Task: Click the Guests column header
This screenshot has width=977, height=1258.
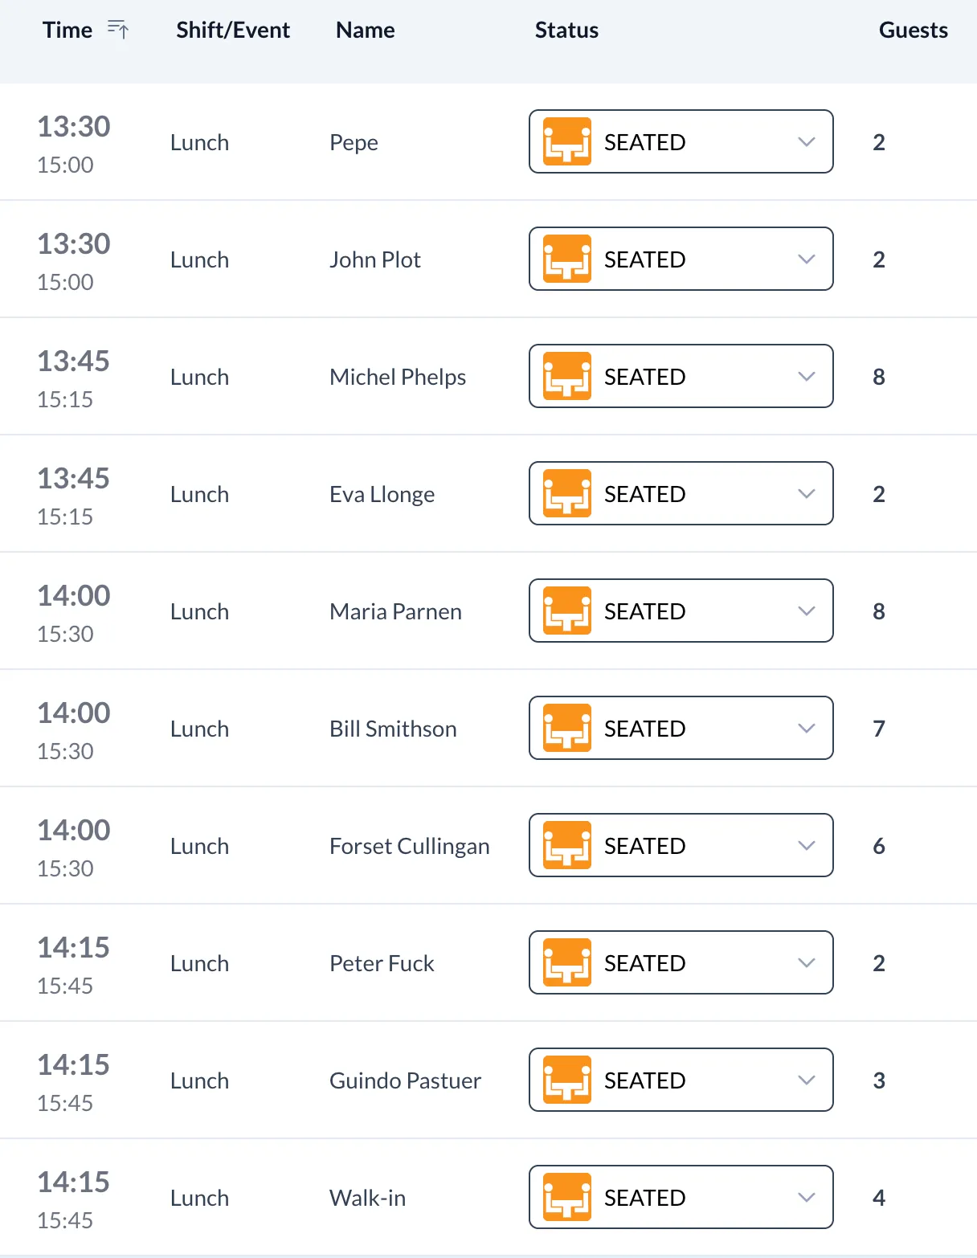Action: (914, 31)
